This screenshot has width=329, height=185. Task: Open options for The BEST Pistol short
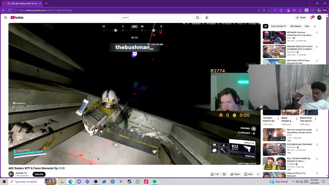click(x=278, y=119)
